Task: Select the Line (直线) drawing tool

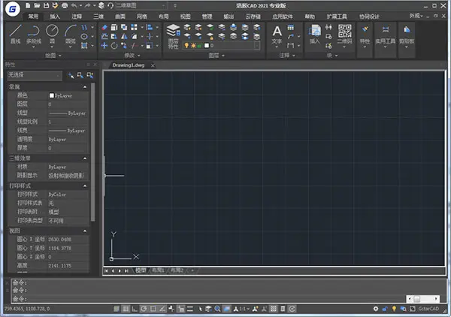Action: click(x=16, y=34)
